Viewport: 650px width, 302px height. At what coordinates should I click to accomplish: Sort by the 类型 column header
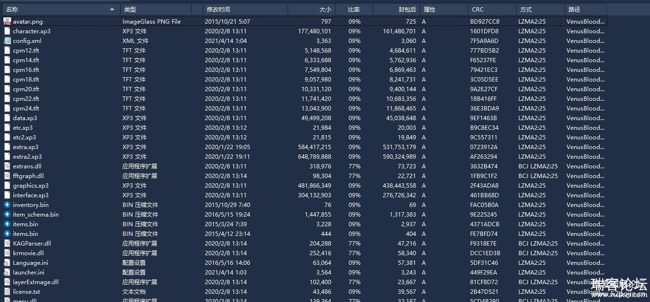[156, 9]
